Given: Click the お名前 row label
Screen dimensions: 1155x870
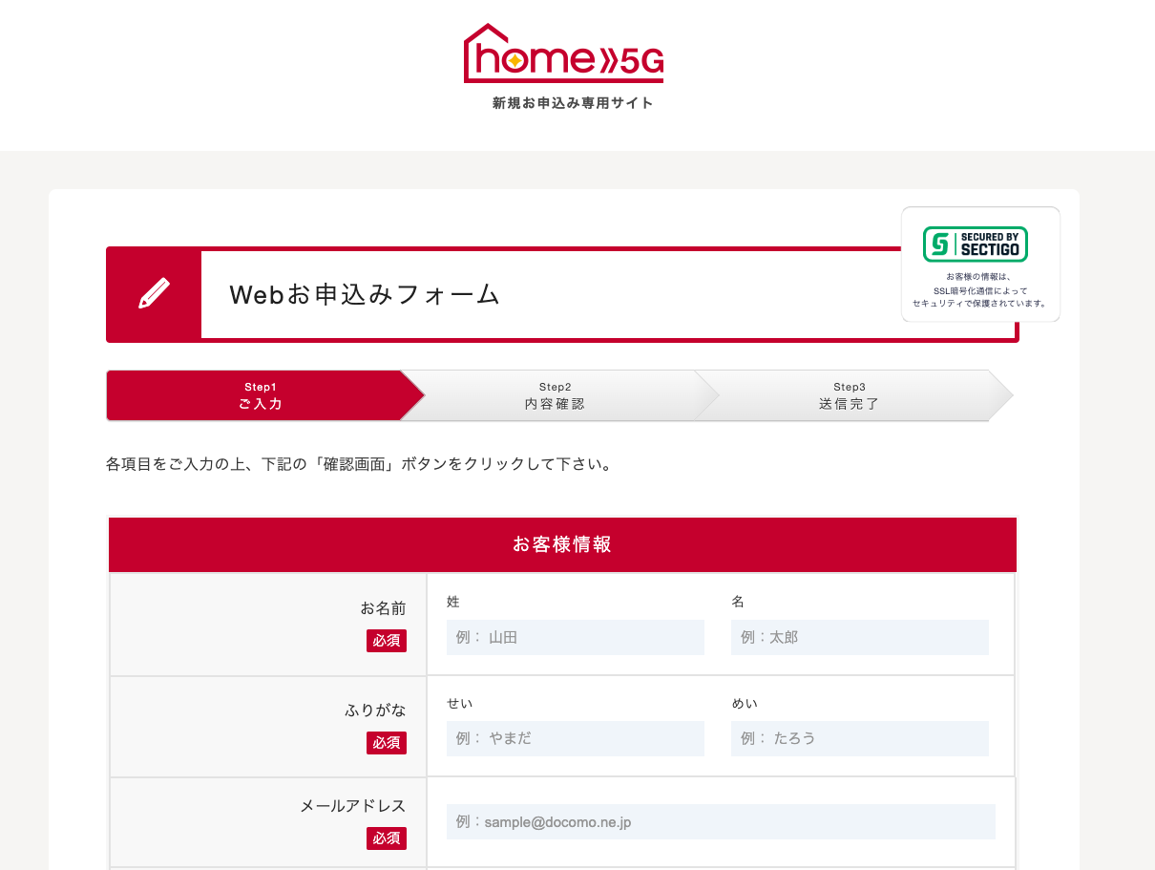Looking at the screenshot, I should pos(383,608).
